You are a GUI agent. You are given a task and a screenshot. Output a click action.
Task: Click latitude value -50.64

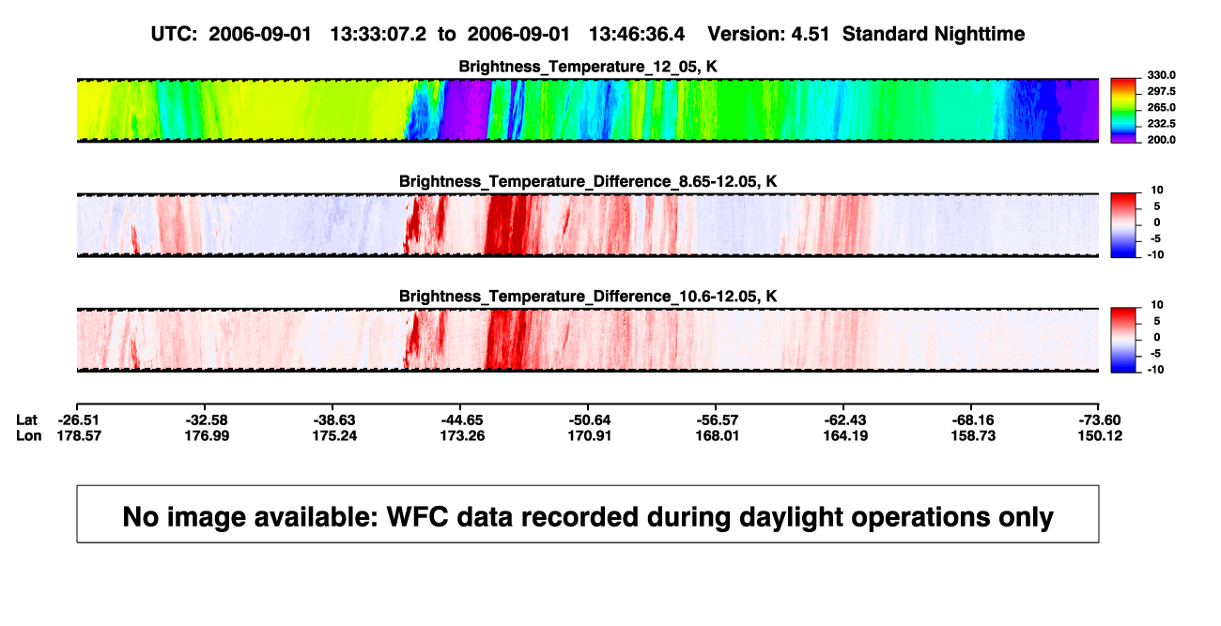pyautogui.click(x=589, y=420)
